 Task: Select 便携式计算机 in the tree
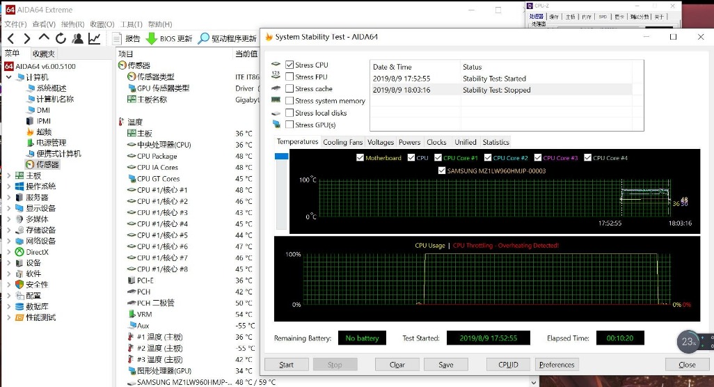58,153
